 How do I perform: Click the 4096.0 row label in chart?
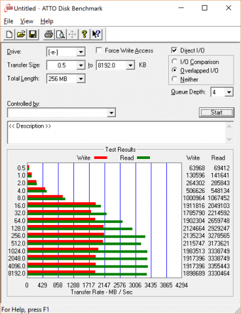17,266
